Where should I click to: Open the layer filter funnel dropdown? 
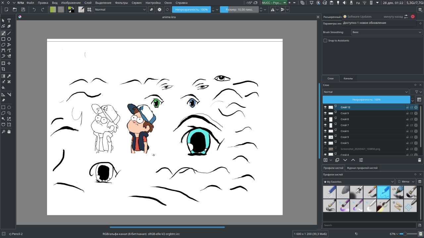(416, 92)
